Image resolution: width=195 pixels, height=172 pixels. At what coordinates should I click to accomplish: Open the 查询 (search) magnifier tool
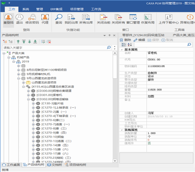pos(59,19)
